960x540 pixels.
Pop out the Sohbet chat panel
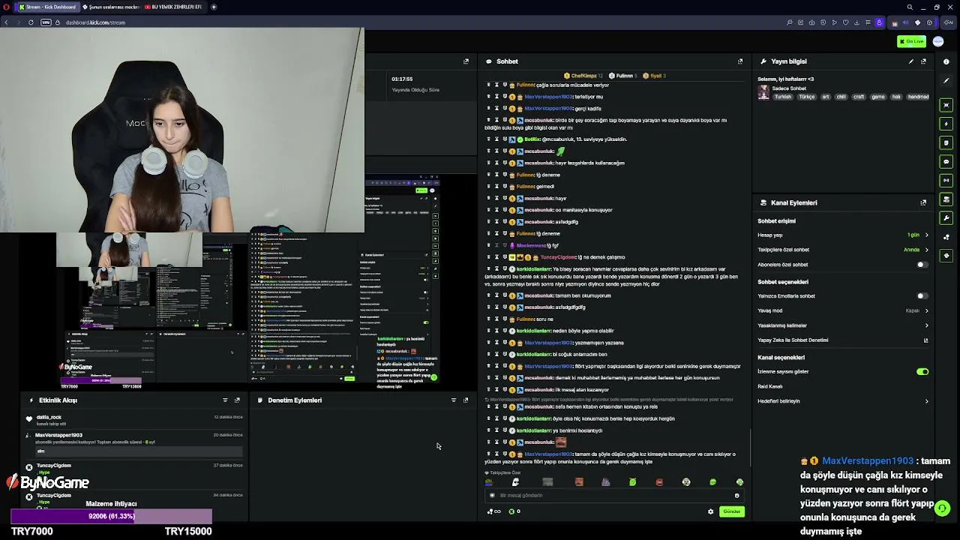[x=740, y=61]
